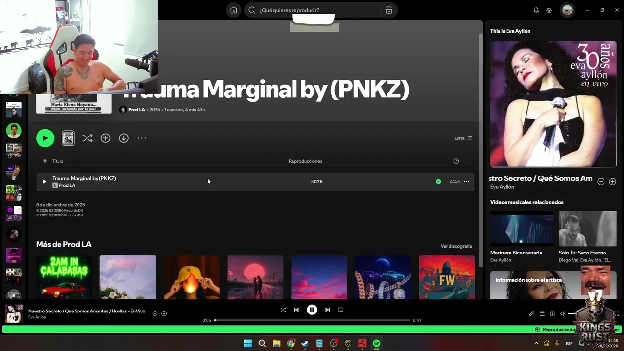624x351 pixels.
Task: Pause the current song
Action: 312,310
